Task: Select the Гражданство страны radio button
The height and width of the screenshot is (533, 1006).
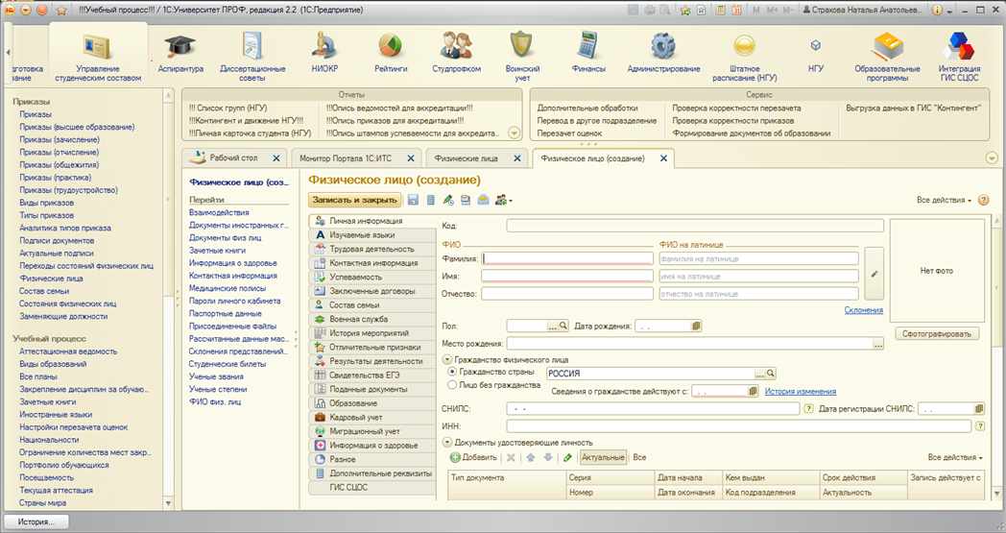Action: point(453,372)
